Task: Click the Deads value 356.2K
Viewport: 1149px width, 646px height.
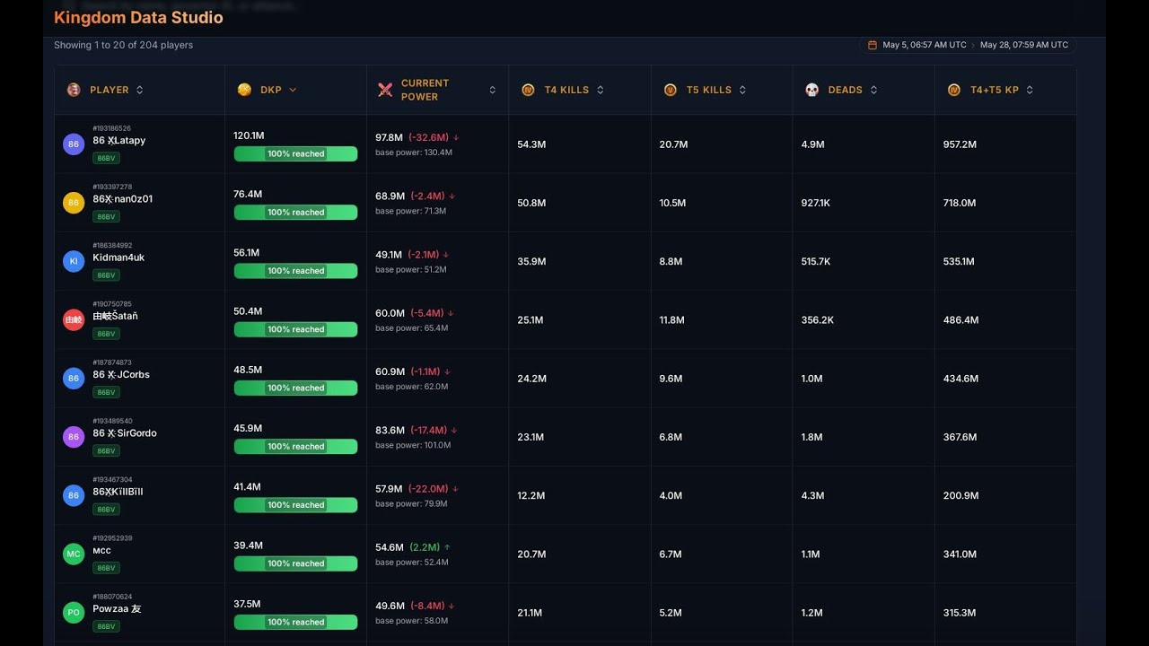Action: pyautogui.click(x=818, y=319)
